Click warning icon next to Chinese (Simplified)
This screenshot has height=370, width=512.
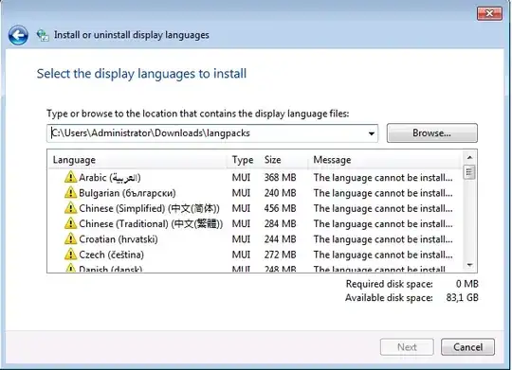(x=70, y=208)
